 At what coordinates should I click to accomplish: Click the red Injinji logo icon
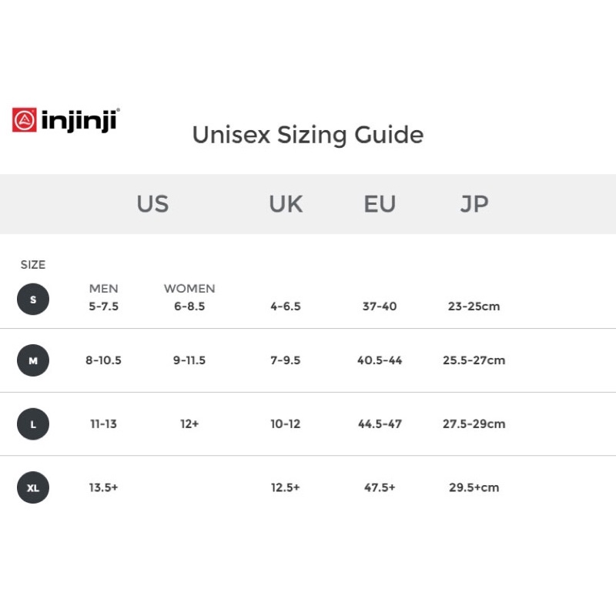click(25, 120)
